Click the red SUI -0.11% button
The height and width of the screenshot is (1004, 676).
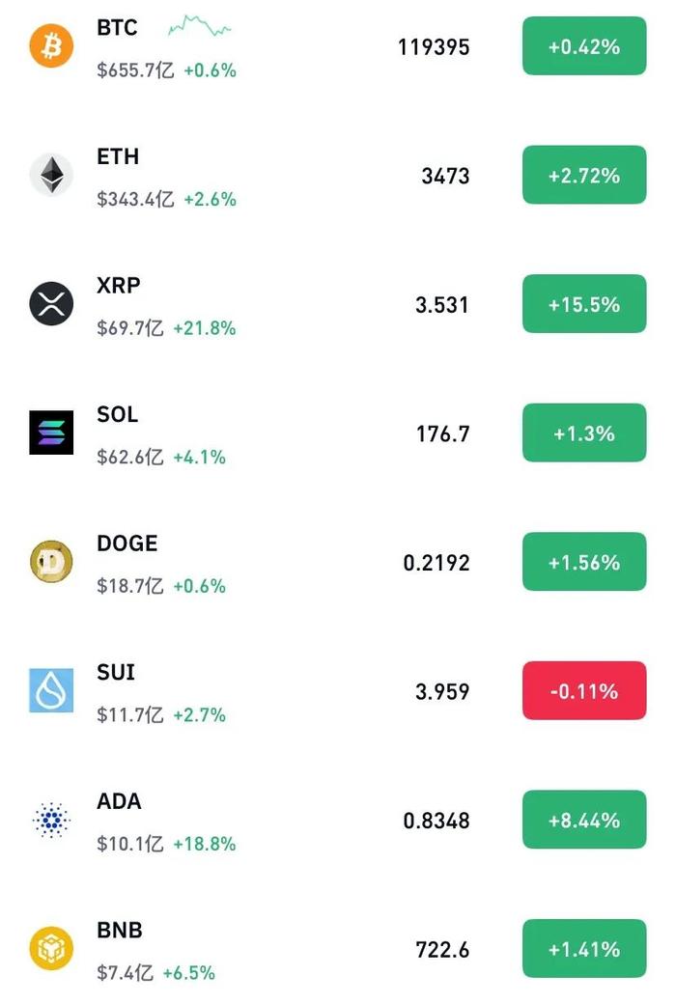(x=584, y=690)
